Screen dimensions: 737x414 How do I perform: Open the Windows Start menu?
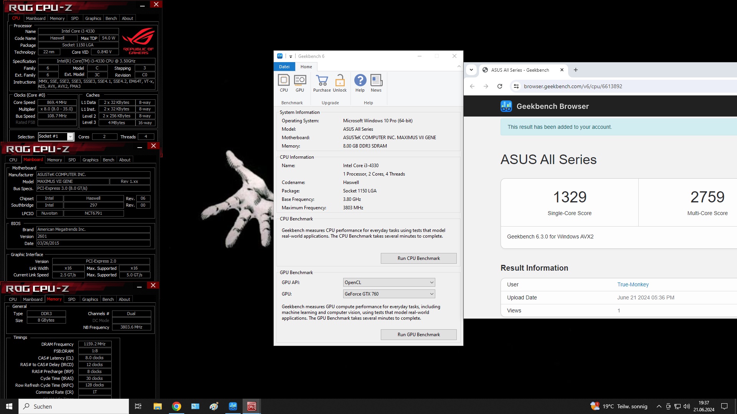[x=9, y=406]
